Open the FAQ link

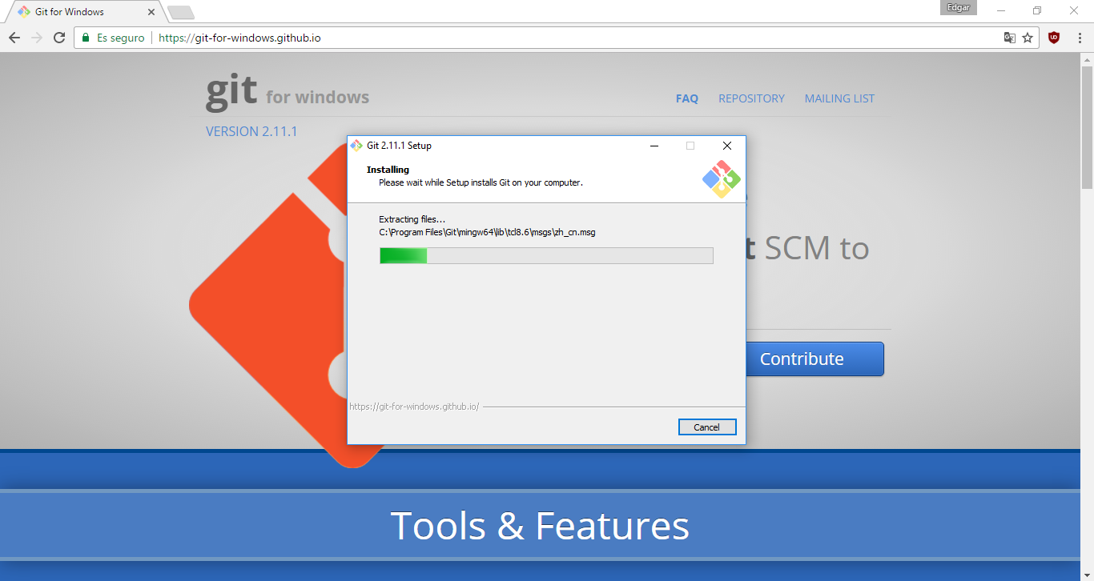pyautogui.click(x=687, y=98)
